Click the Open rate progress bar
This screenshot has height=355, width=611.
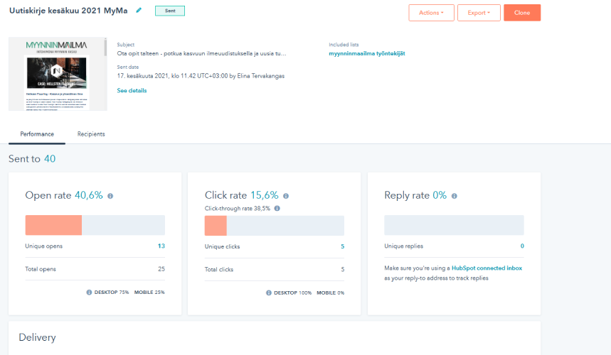point(95,225)
